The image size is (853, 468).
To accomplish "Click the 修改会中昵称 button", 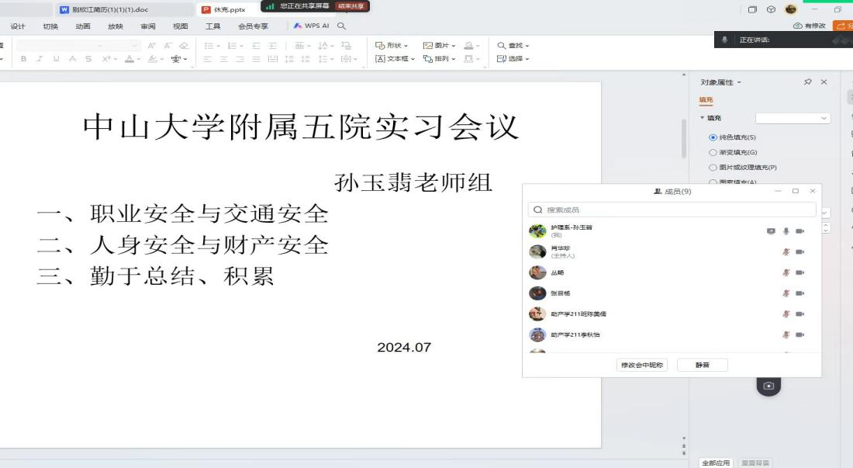I will pyautogui.click(x=641, y=365).
